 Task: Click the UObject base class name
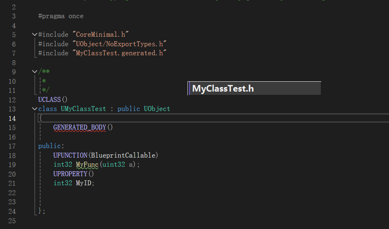(157, 109)
